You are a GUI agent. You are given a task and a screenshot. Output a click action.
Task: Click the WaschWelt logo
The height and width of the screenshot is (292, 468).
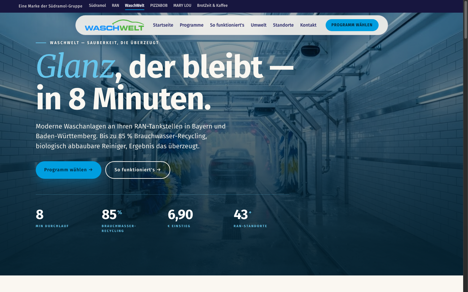point(114,25)
